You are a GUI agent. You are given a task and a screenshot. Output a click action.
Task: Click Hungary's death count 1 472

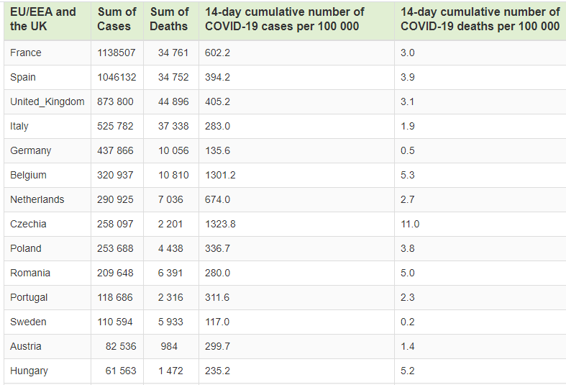170,371
